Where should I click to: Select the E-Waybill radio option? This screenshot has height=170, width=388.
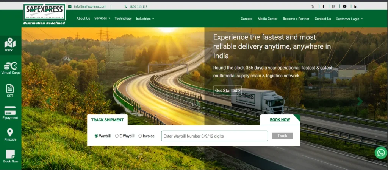point(117,136)
